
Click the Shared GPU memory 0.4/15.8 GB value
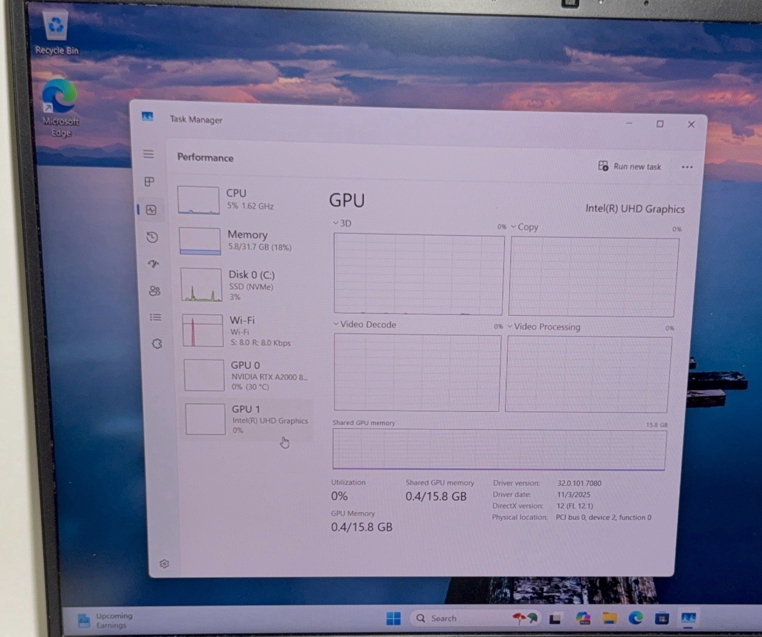tap(436, 497)
